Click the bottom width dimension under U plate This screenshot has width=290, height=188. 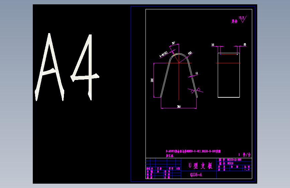[x=179, y=106]
